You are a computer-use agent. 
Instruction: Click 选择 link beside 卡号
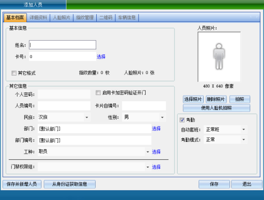(x=101, y=57)
